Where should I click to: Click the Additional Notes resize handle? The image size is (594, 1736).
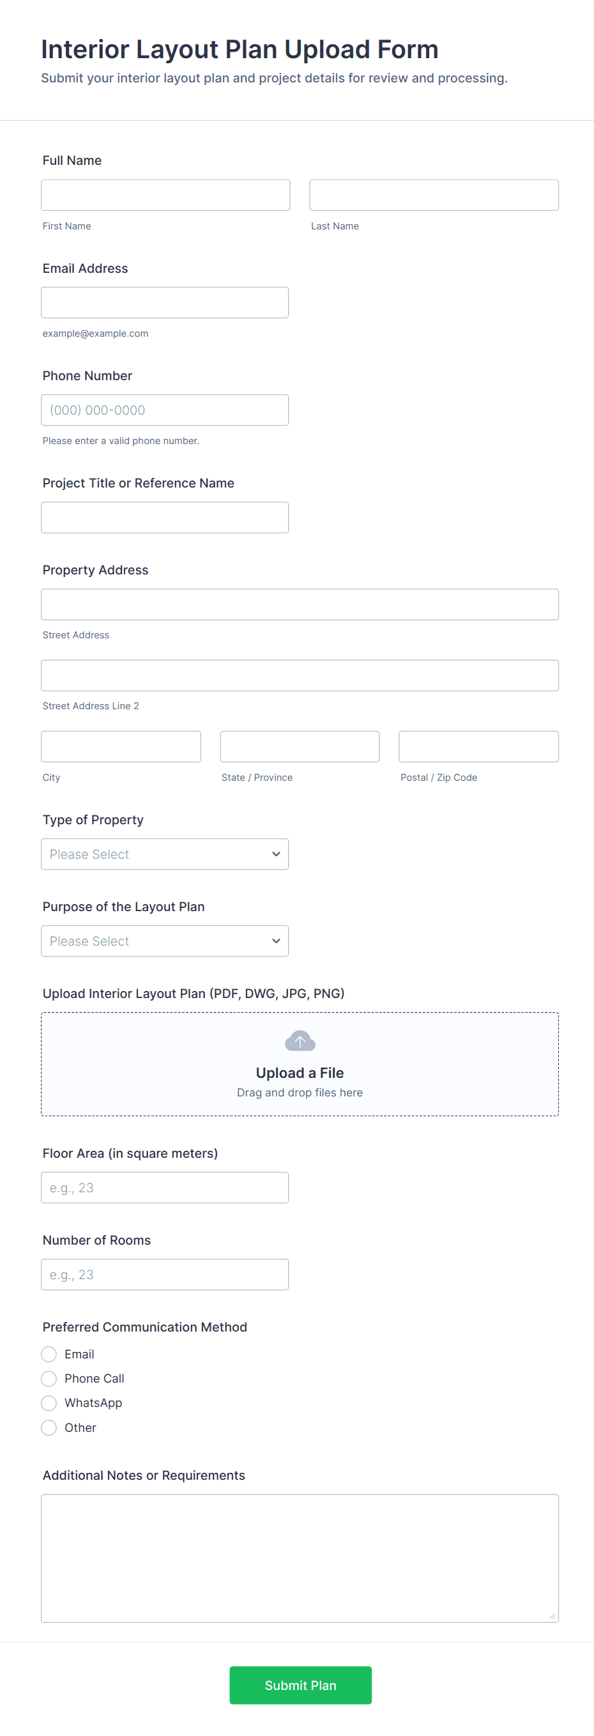(552, 1615)
